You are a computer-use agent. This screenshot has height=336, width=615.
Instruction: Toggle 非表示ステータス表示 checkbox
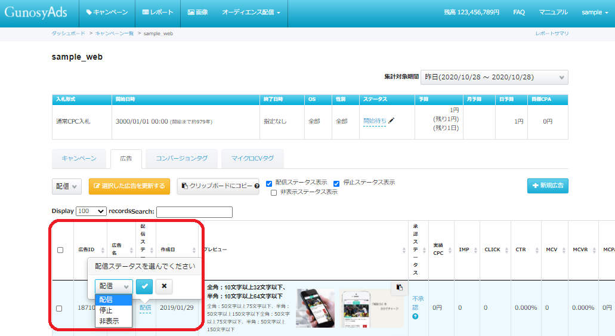tap(274, 193)
